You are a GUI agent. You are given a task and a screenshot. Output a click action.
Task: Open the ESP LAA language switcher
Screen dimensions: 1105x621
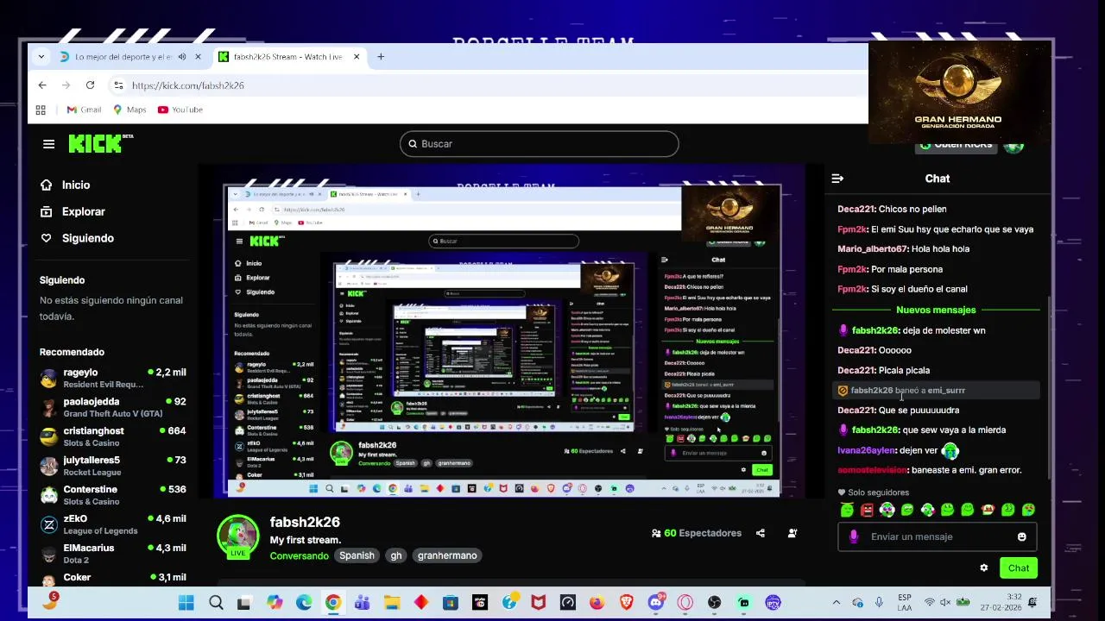pos(904,602)
